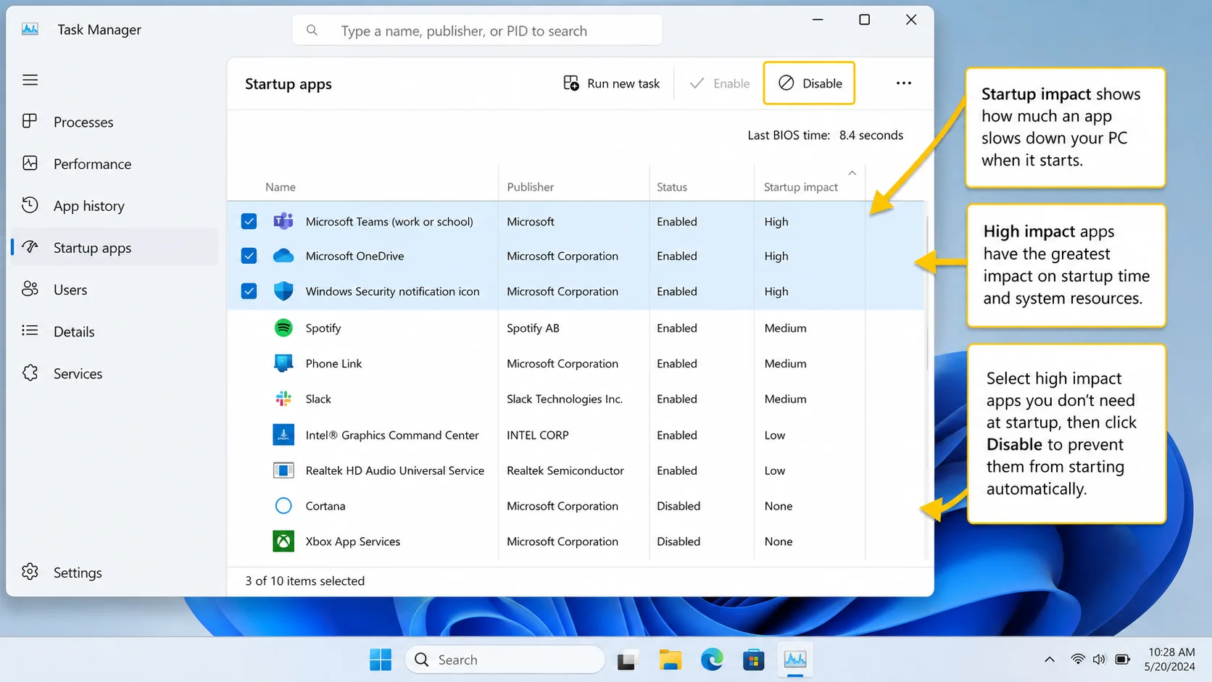Select the Slack row name
Viewport: 1212px width, 682px height.
click(318, 399)
